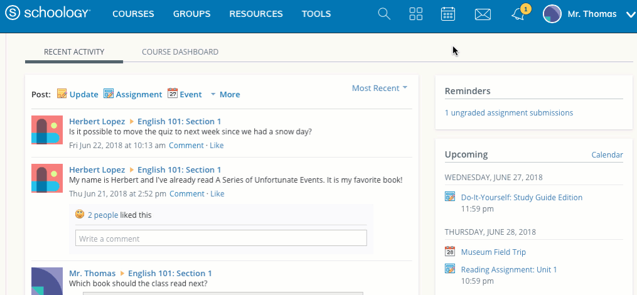Open the notifications bell icon
Screen dimensions: 637x295
[x=518, y=14]
